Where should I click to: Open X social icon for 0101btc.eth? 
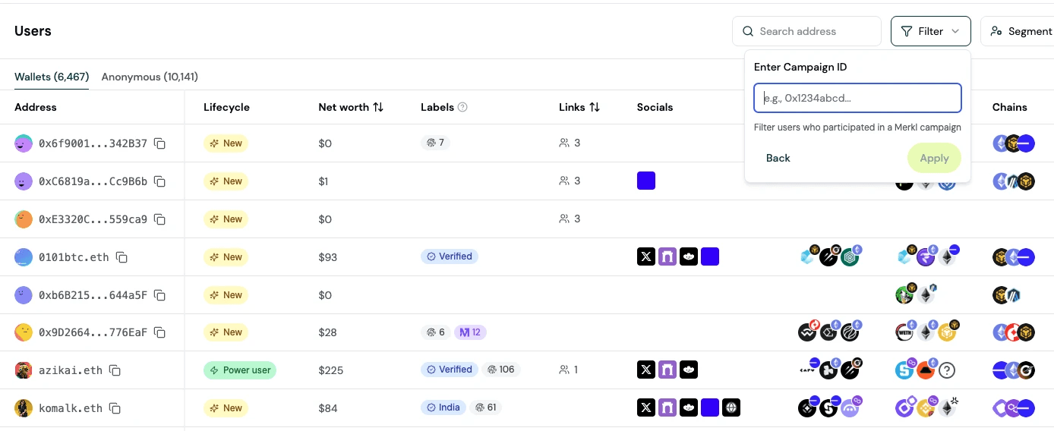(646, 256)
